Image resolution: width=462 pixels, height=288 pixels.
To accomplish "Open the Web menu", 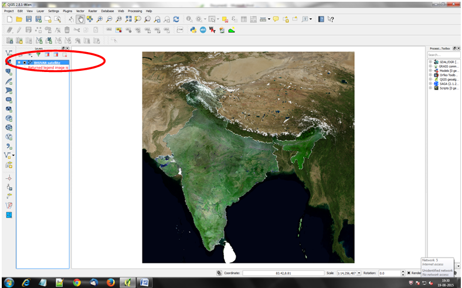I will tap(121, 11).
